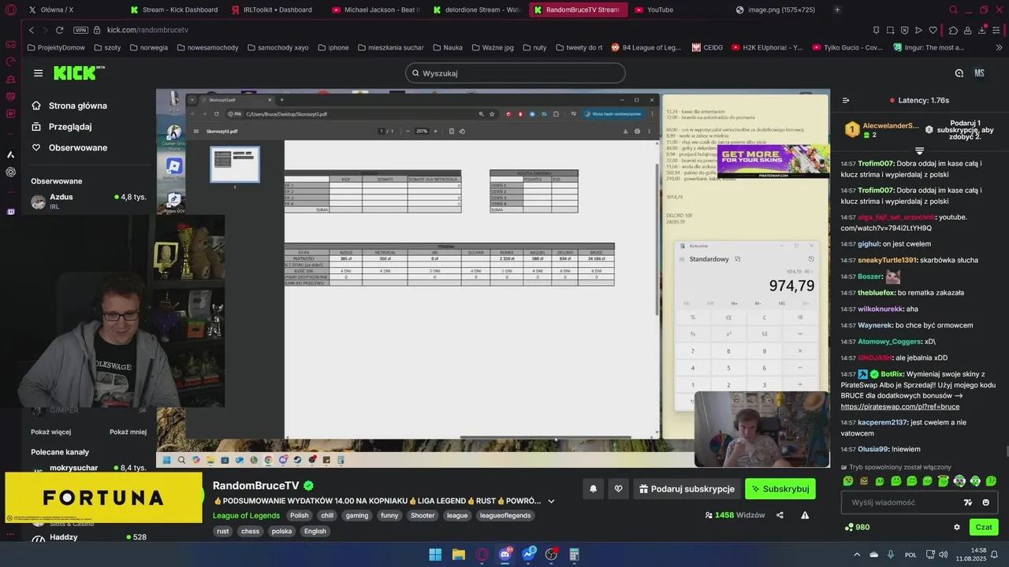Open the snapshot tool icon in toolbar
This screenshot has height=567, width=1009.
coord(890,30)
